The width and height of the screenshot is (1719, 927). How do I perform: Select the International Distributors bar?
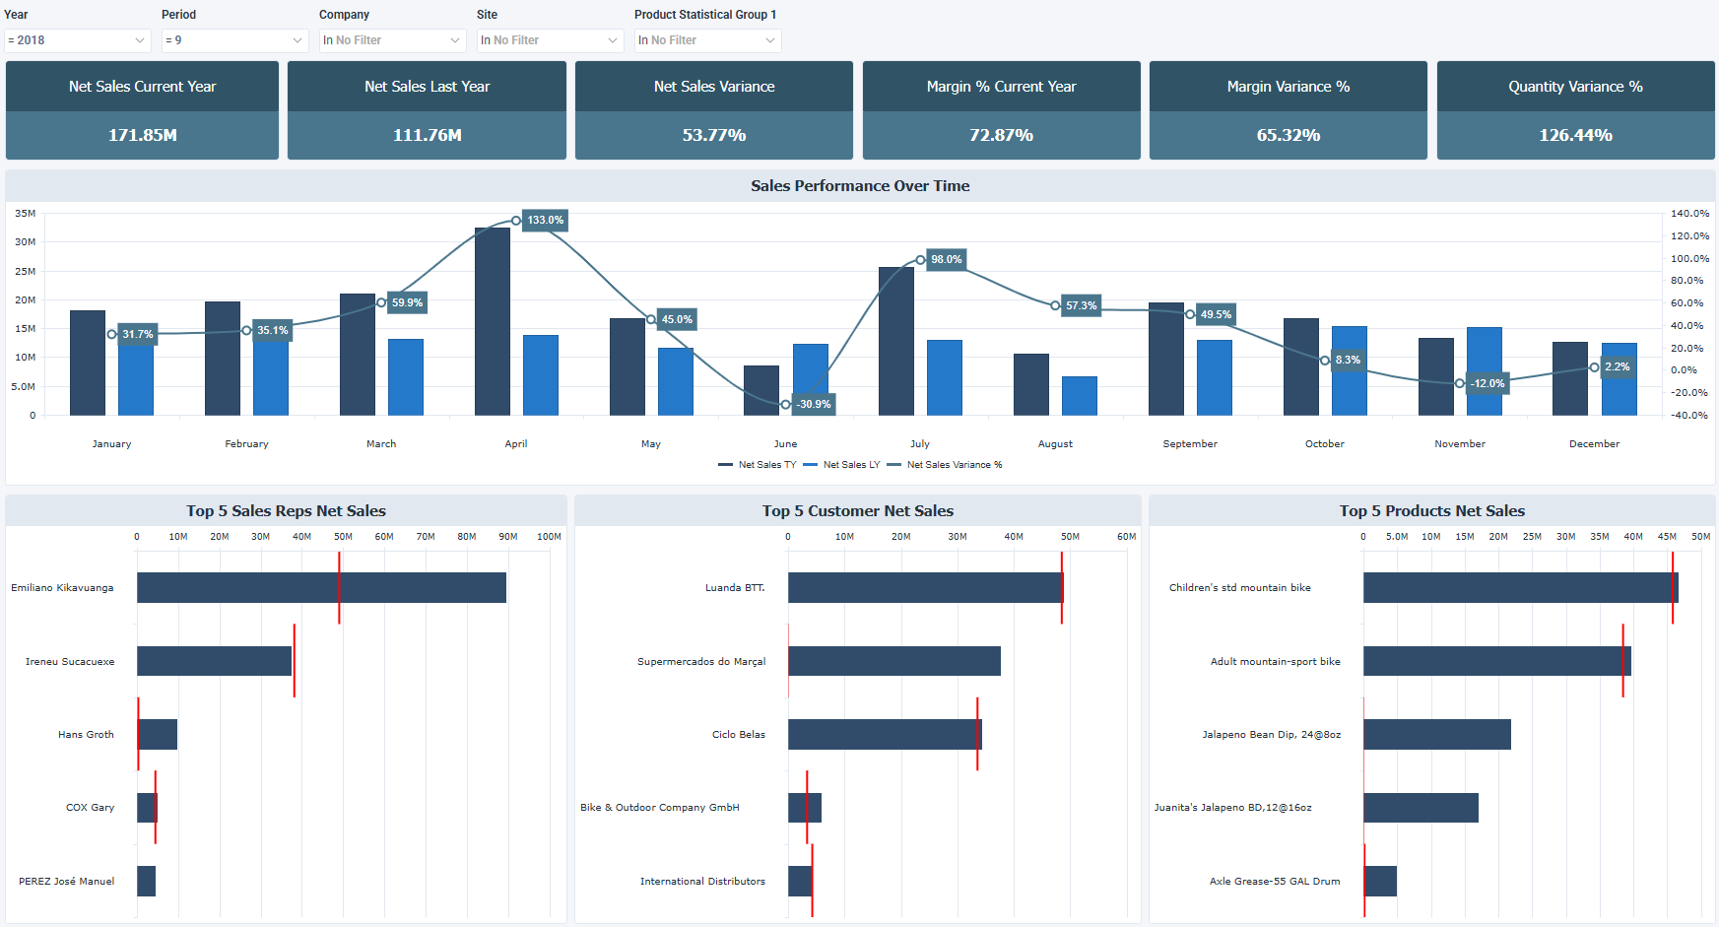click(x=800, y=882)
